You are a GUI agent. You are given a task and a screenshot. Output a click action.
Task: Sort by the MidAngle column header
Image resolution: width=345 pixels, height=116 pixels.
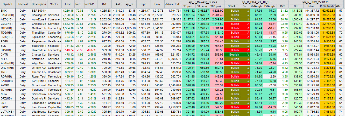[x=257, y=6]
